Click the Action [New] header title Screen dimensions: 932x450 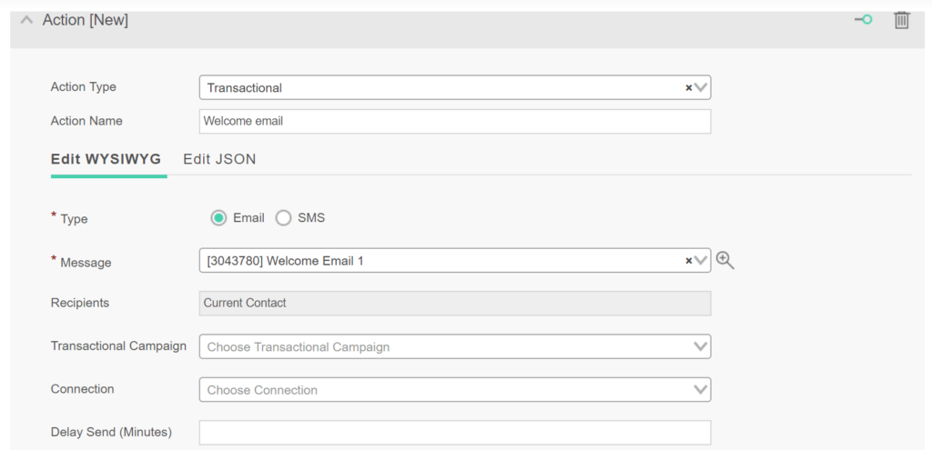[85, 20]
